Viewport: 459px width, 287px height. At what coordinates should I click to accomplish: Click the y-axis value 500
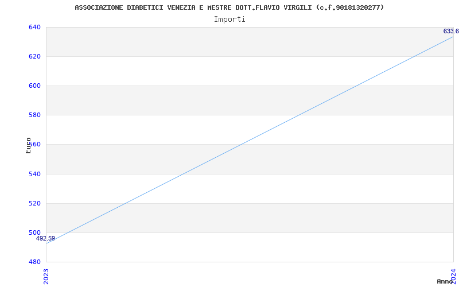pos(34,233)
